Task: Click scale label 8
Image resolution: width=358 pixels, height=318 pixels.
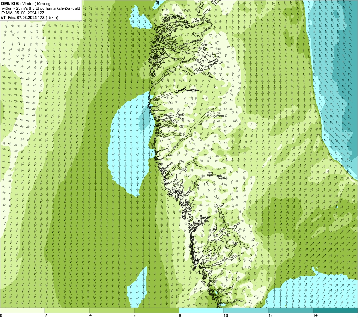Action: click(180, 315)
